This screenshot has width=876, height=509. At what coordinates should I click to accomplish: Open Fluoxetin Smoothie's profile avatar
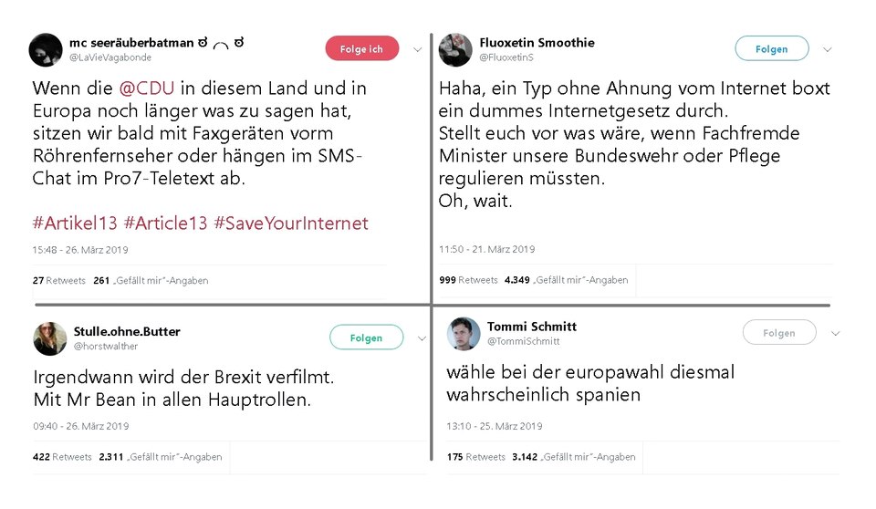[455, 50]
